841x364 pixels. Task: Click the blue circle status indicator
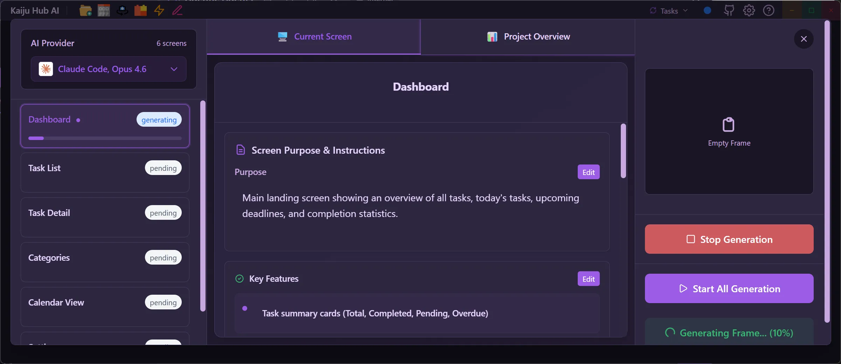click(x=707, y=10)
